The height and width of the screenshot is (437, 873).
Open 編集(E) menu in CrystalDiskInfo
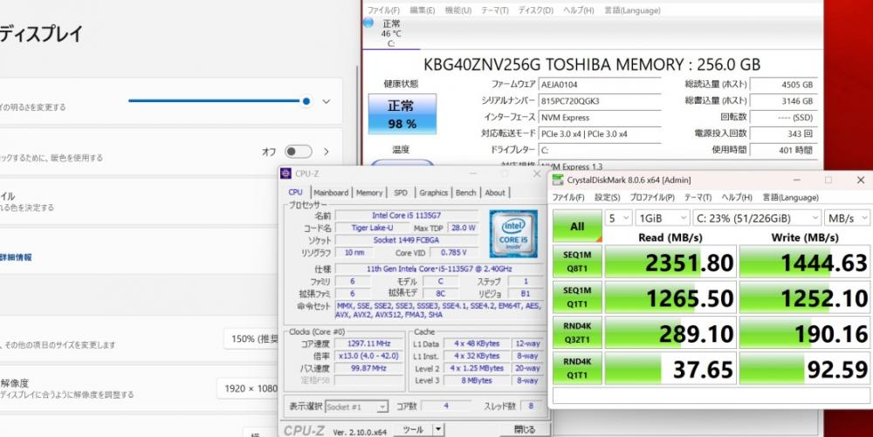pyautogui.click(x=422, y=10)
